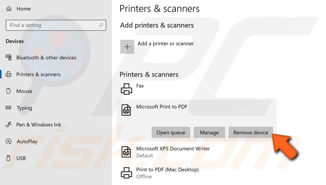This screenshot has height=185, width=326.
Task: Click the Find a setting search box
Action: point(56,25)
